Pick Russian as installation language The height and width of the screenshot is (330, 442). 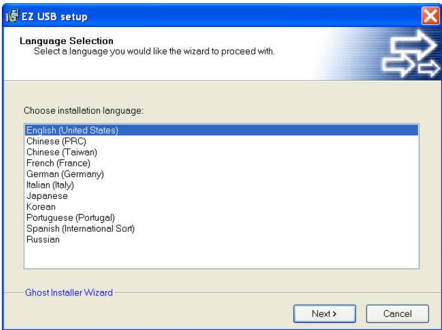(222, 240)
